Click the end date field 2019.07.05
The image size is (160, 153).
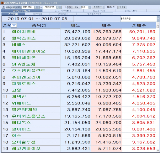[50, 7]
